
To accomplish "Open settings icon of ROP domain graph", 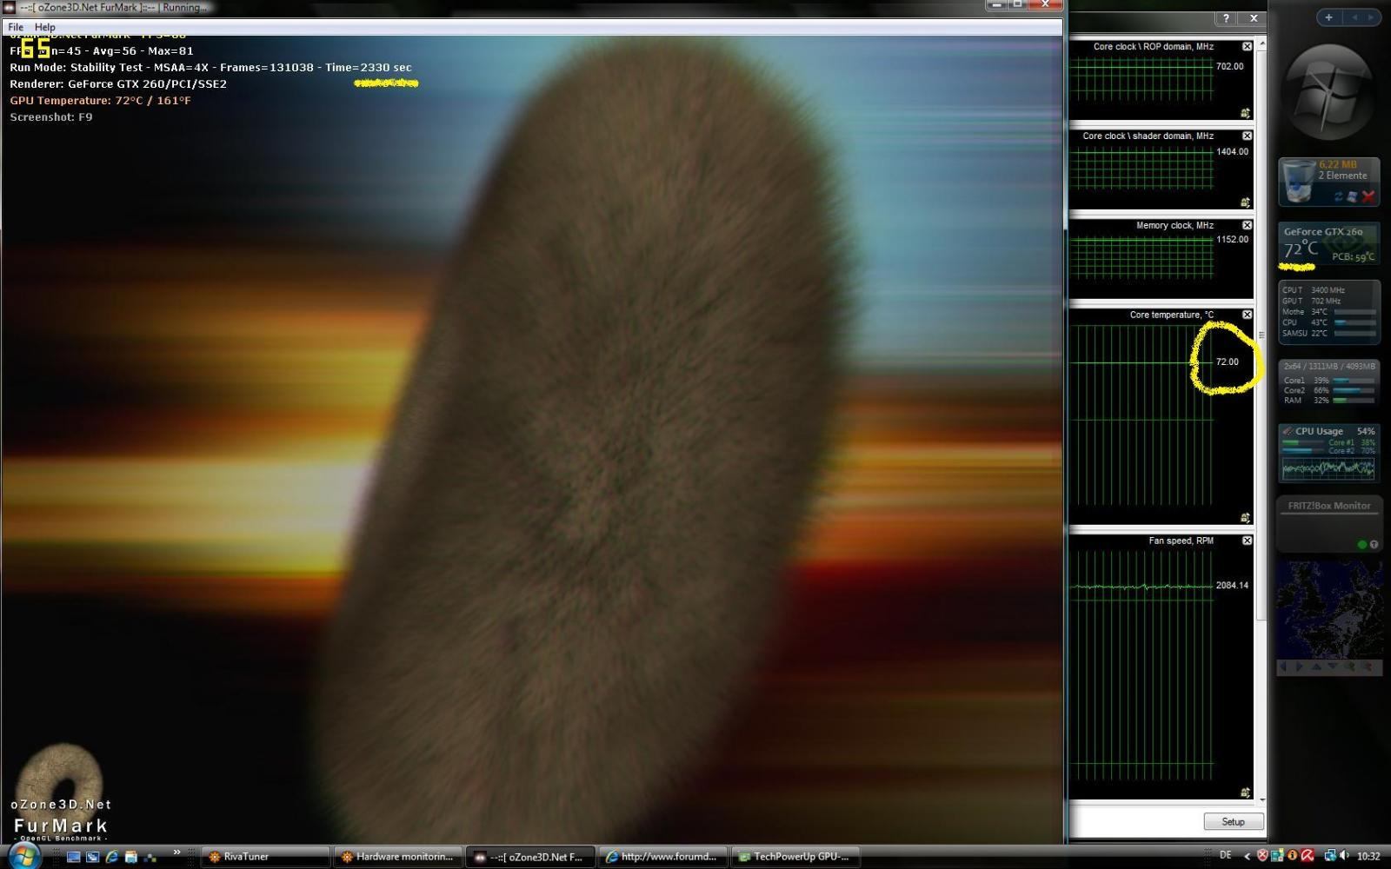I will (x=1245, y=113).
